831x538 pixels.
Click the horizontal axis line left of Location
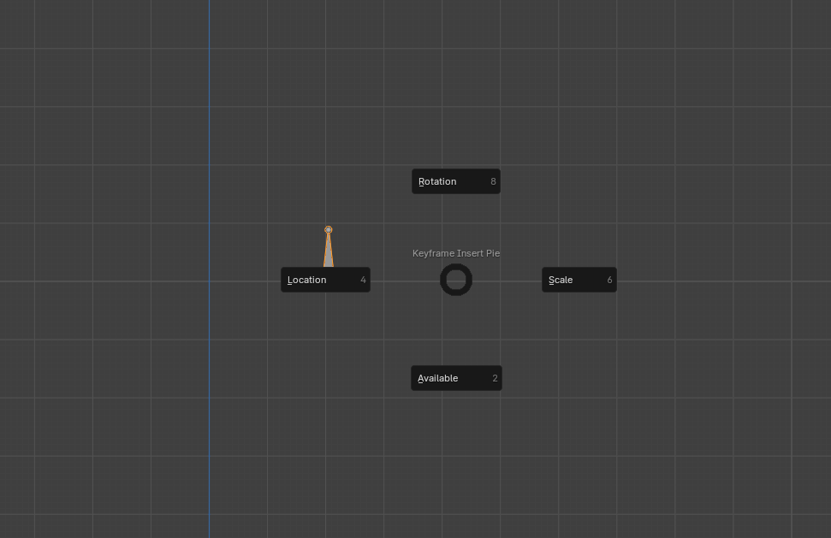[128, 281]
